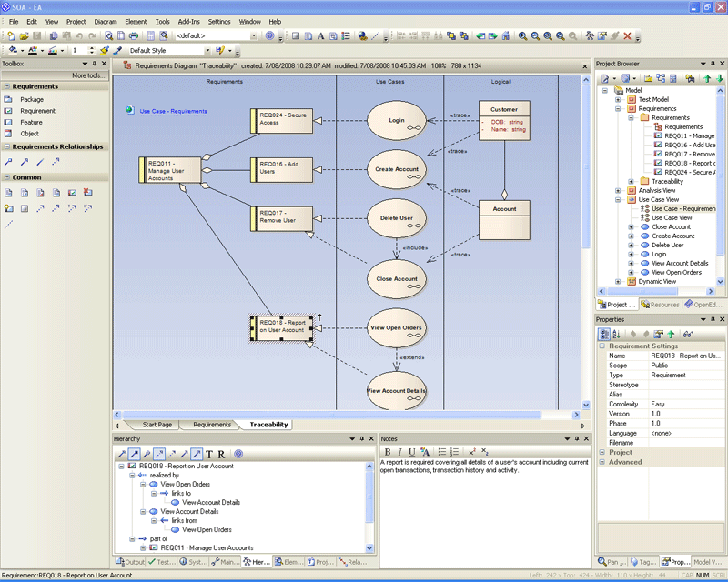728x582 pixels.
Task: Click the red X delete icon in toolbar
Action: point(627,36)
